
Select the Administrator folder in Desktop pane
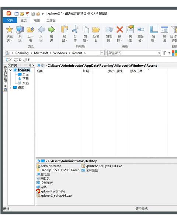tap(51, 166)
